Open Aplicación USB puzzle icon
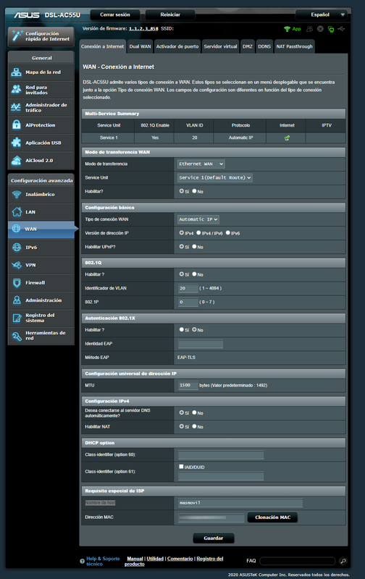Image resolution: width=365 pixels, height=579 pixels. (x=16, y=143)
